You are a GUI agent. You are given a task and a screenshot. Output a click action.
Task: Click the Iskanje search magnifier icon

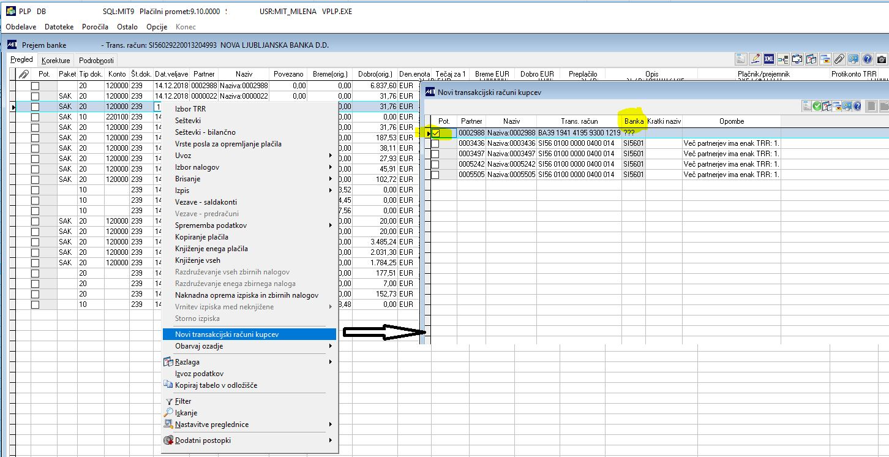[x=169, y=413]
